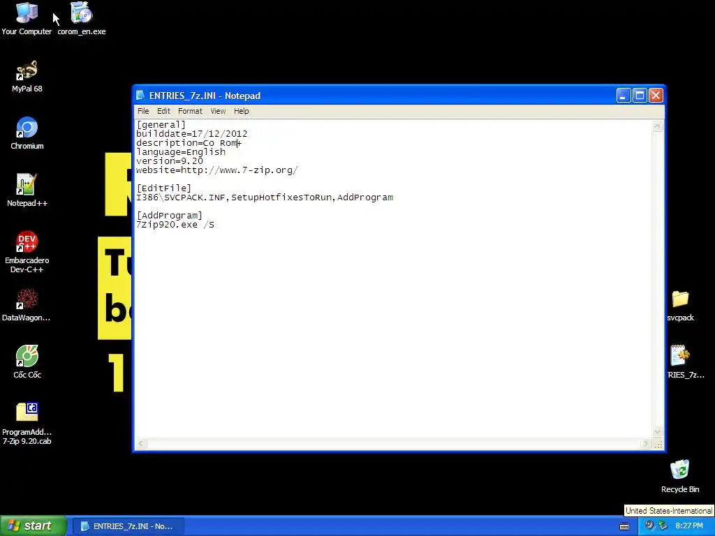Click the horizontal scrollbar right arrow
The image size is (715, 536).
pyautogui.click(x=644, y=443)
